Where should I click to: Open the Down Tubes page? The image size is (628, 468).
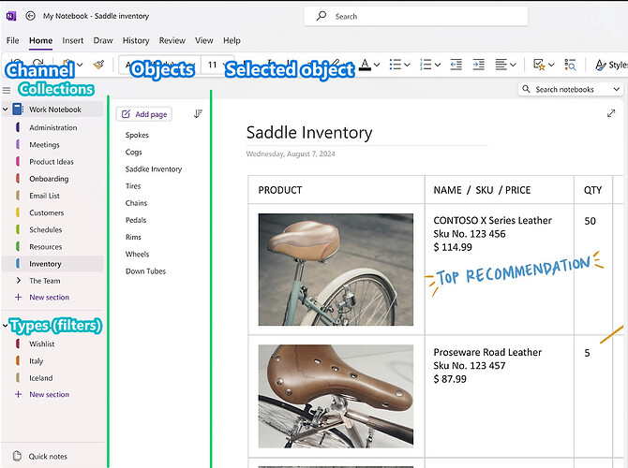[x=145, y=271]
